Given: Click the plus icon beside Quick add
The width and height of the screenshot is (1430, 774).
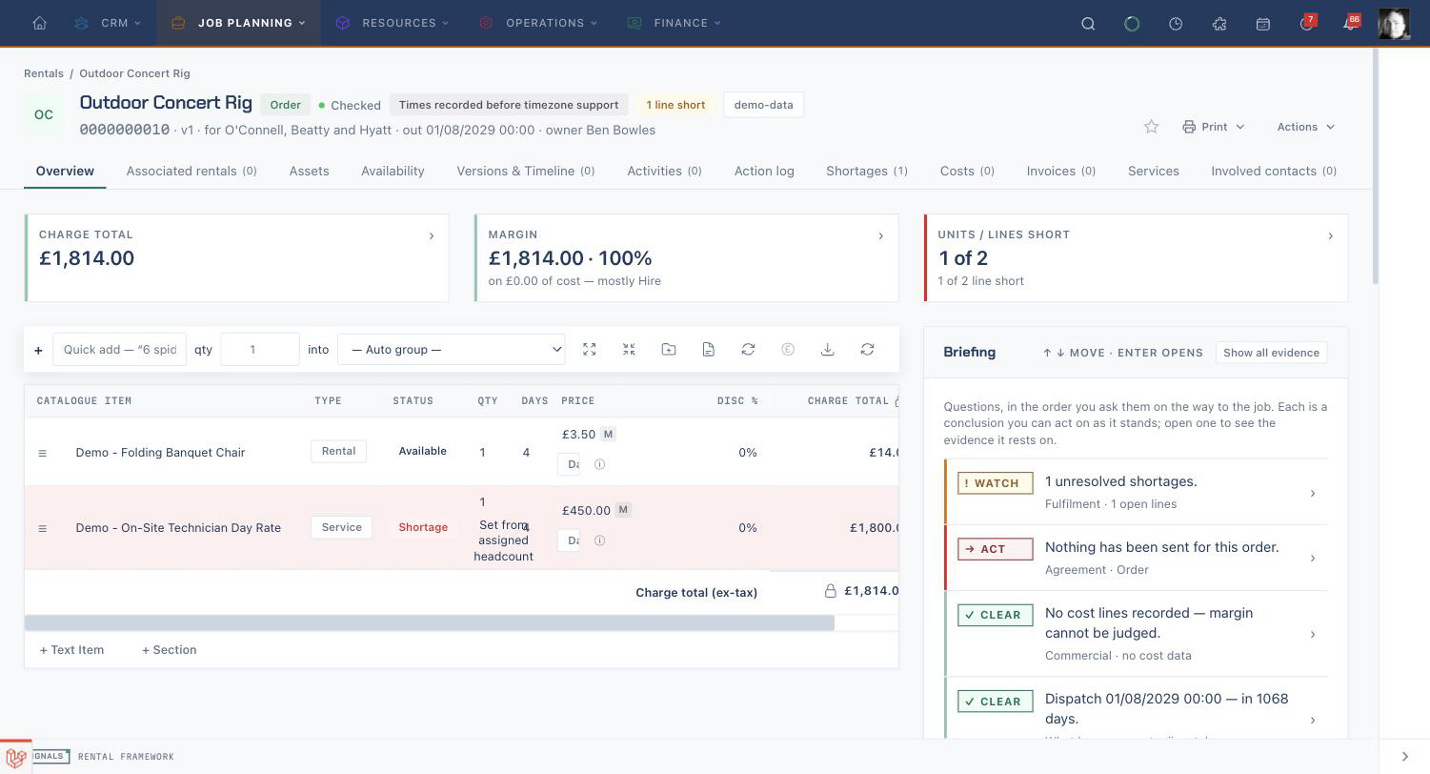Looking at the screenshot, I should point(38,350).
